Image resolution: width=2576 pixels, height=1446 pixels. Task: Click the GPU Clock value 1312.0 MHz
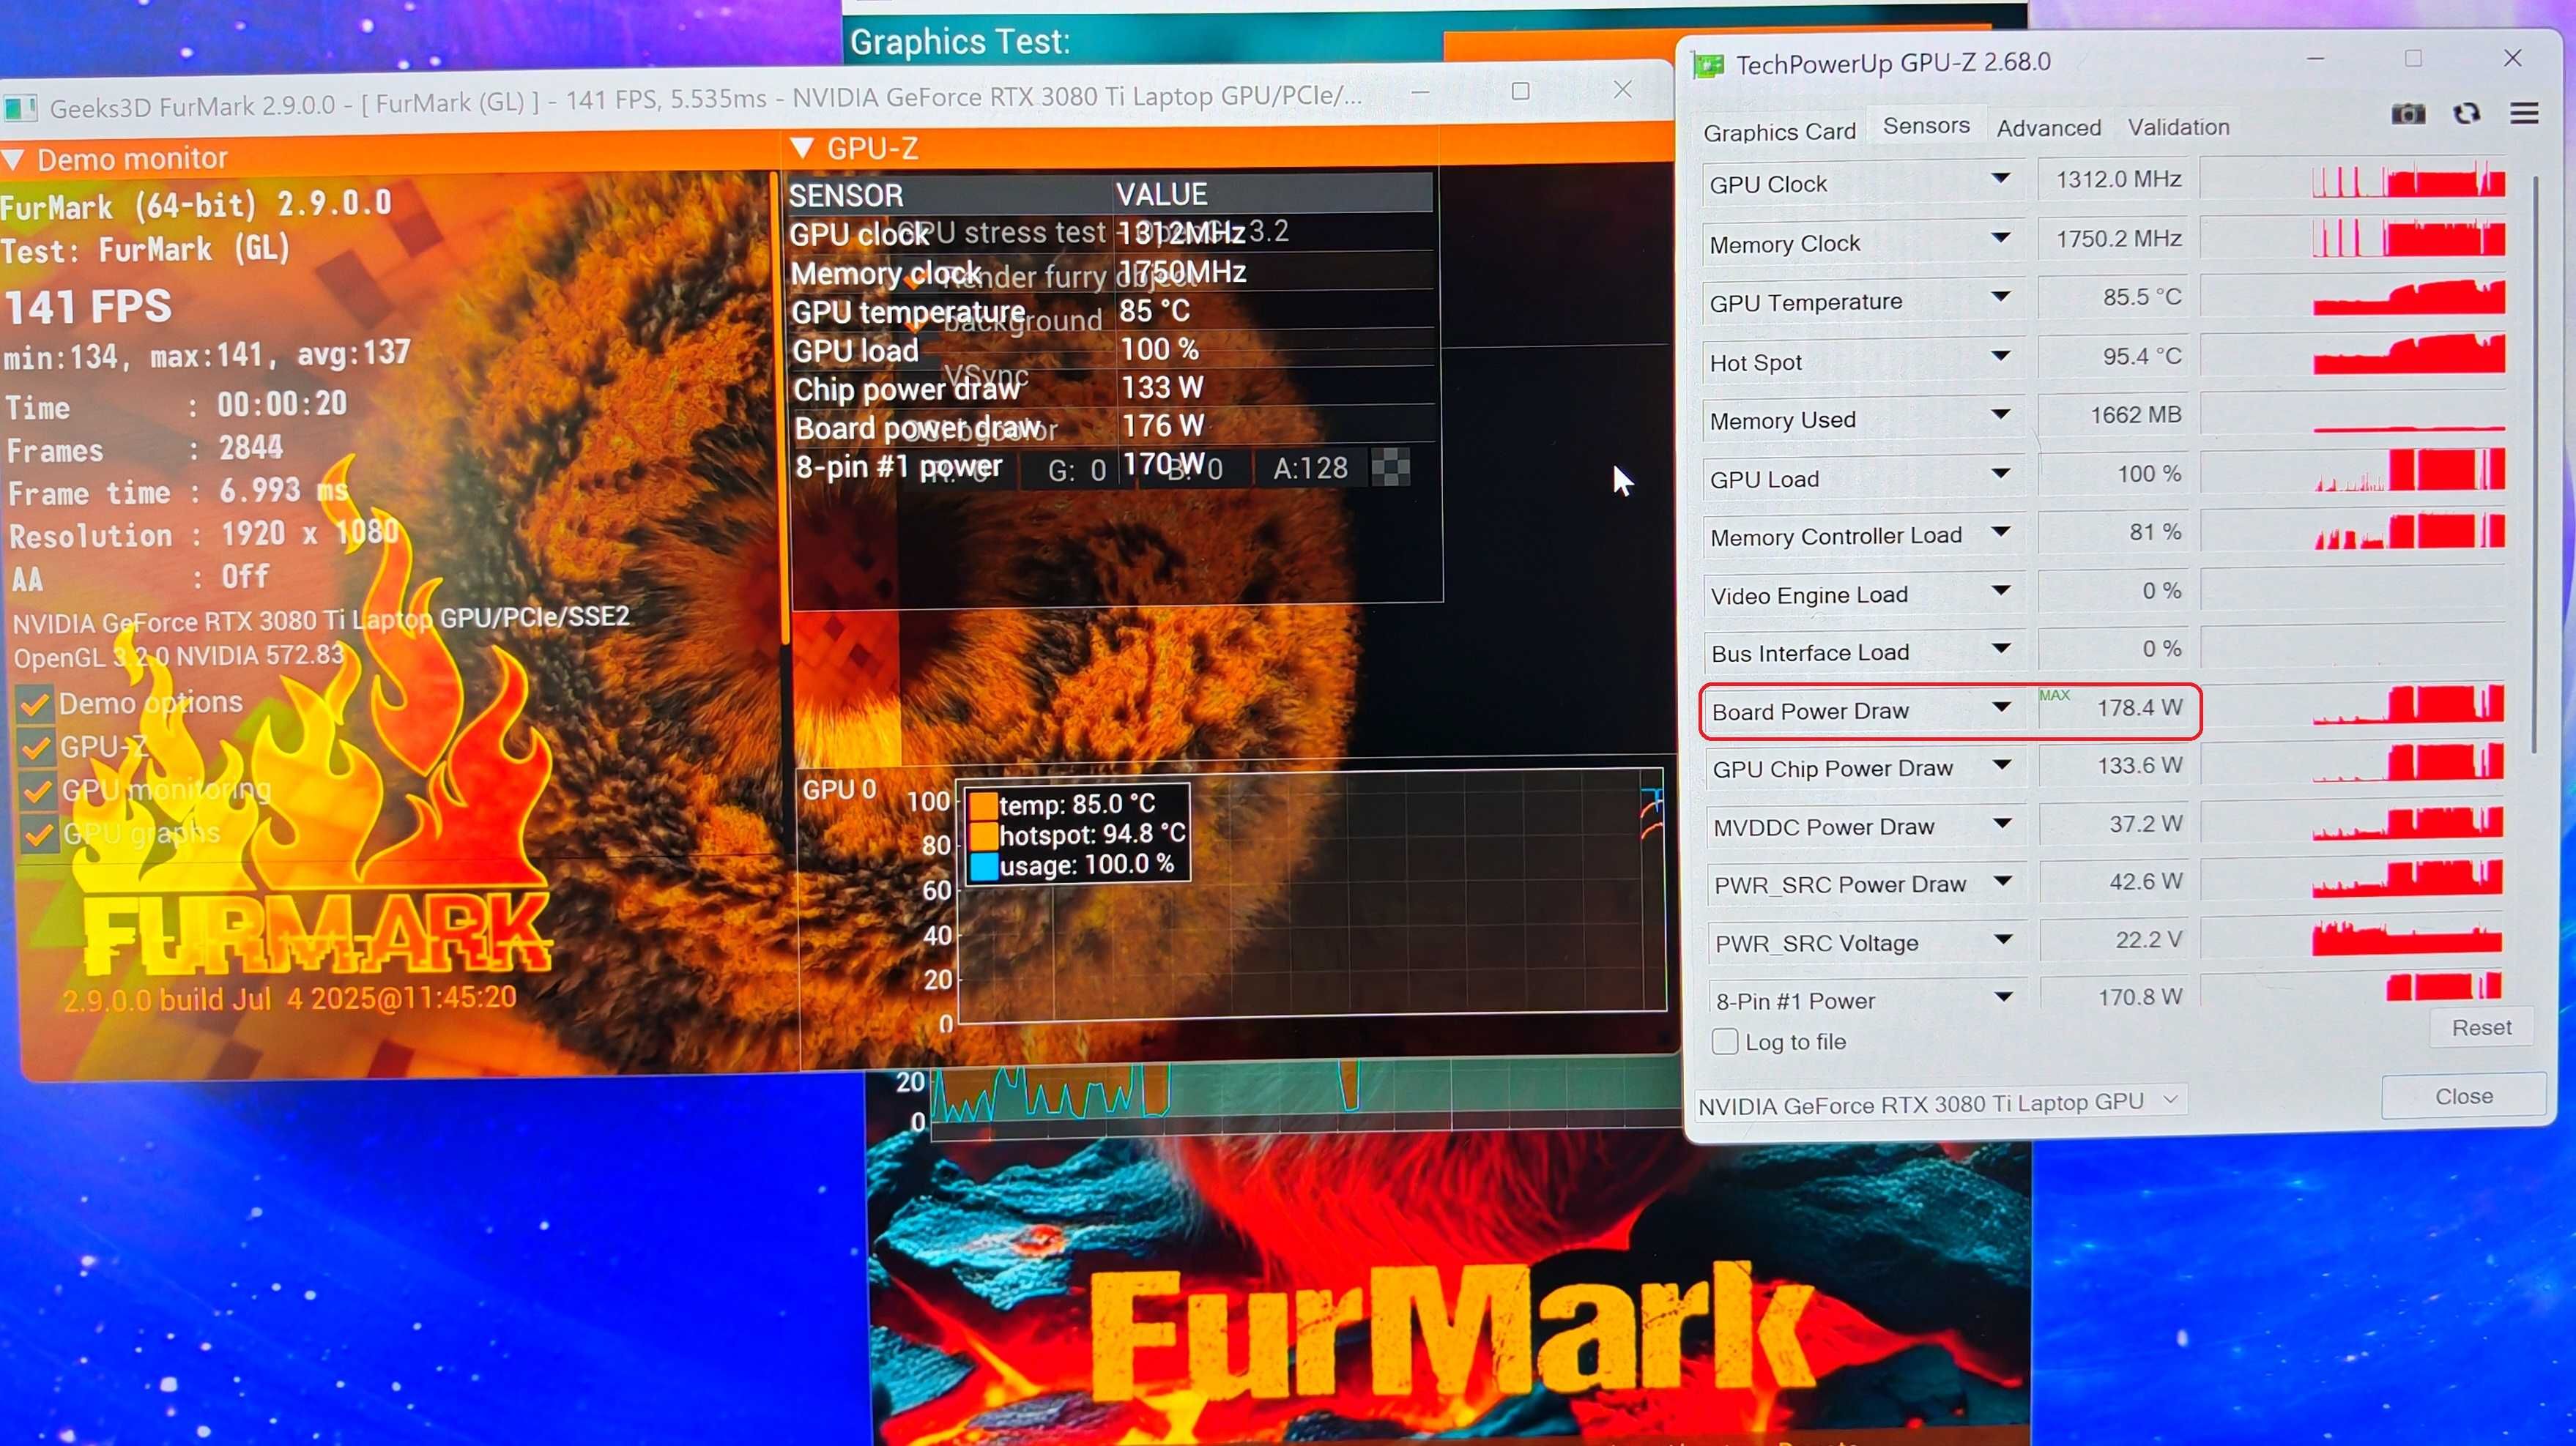point(2112,179)
